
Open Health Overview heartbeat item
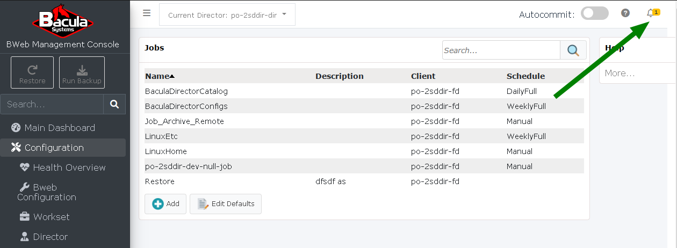pos(63,167)
